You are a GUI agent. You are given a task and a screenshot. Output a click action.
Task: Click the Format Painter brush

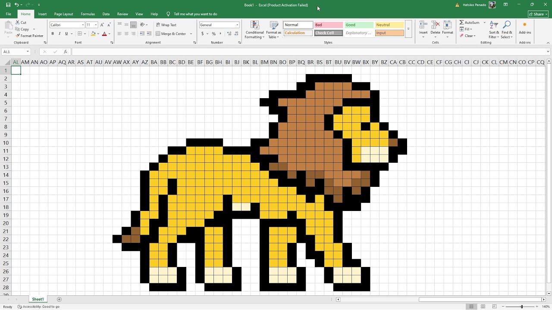pyautogui.click(x=18, y=36)
